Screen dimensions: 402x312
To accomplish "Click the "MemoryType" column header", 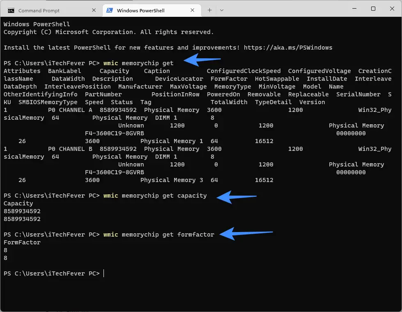I will click(x=232, y=87).
